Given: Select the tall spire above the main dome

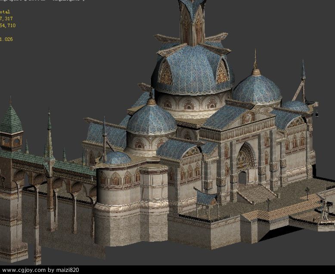Looking at the screenshot, I should pyautogui.click(x=192, y=19).
